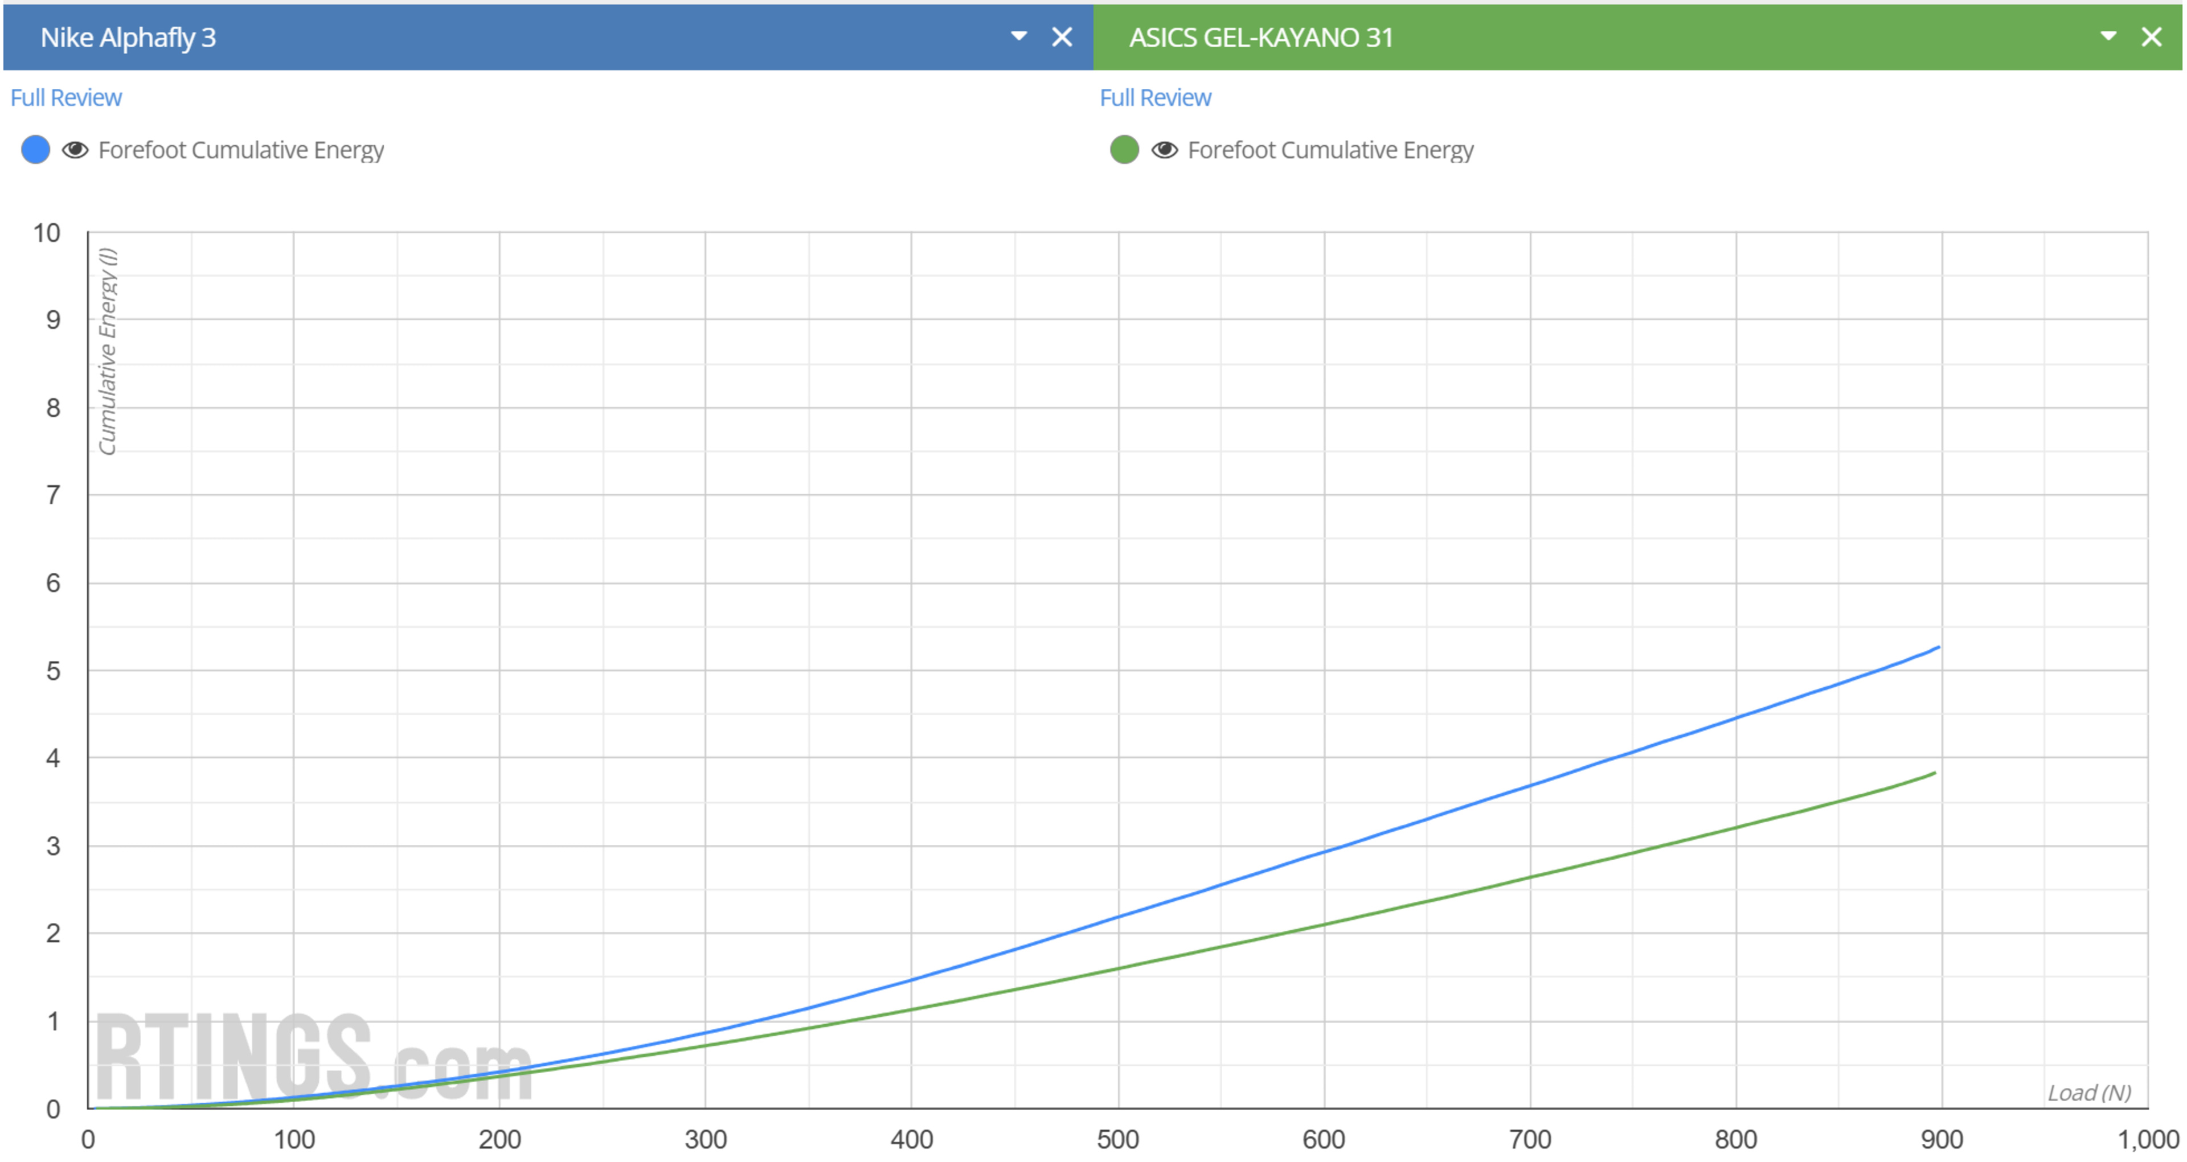The width and height of the screenshot is (2187, 1162).
Task: Click the 900 tick on the load axis
Action: coord(1942,1139)
